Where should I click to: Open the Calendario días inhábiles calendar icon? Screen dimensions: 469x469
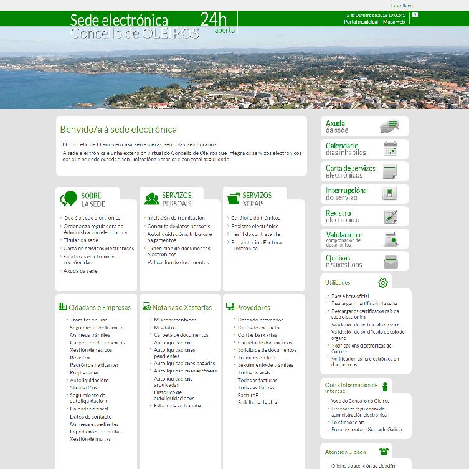[391, 149]
